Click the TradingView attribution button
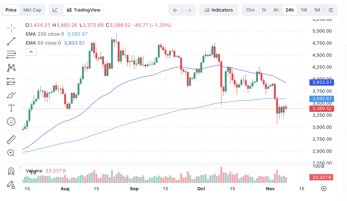Image resolution: width=347 pixels, height=201 pixels. pyautogui.click(x=83, y=10)
